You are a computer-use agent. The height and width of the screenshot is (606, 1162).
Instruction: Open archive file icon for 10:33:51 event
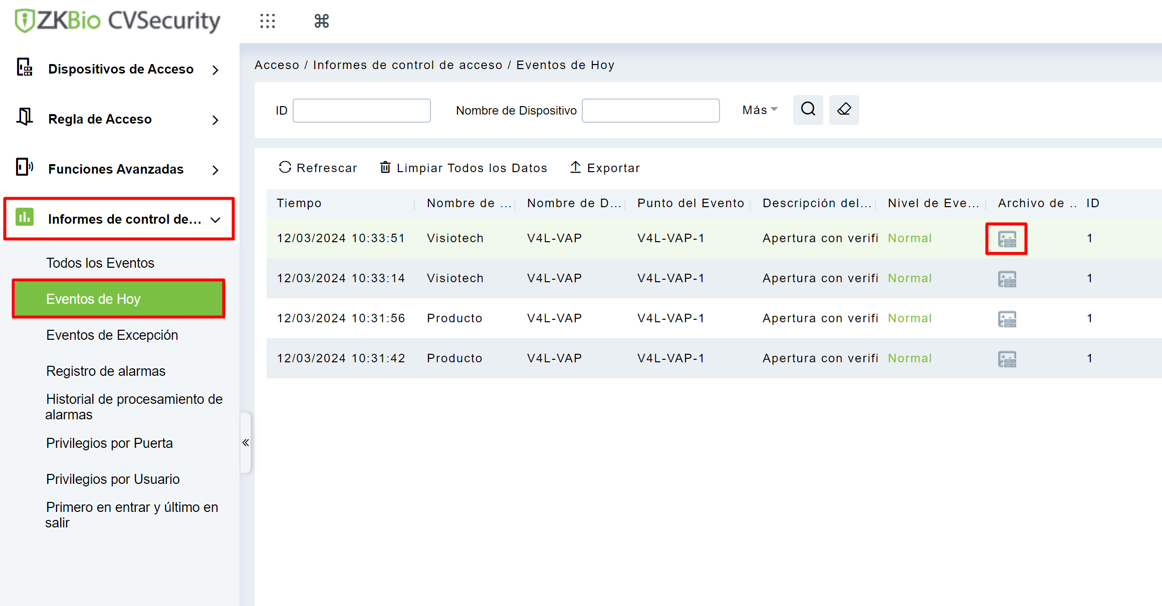click(x=1007, y=239)
